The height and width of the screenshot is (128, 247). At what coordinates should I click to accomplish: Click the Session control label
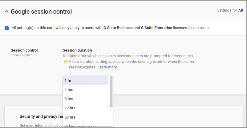coord(24,50)
